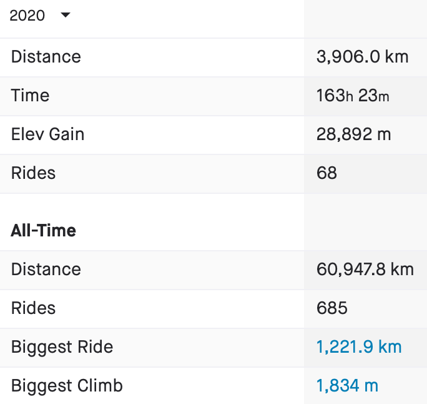Viewport: 427px width, 404px height.
Task: Click the Elev Gain row label
Action: [x=47, y=134]
